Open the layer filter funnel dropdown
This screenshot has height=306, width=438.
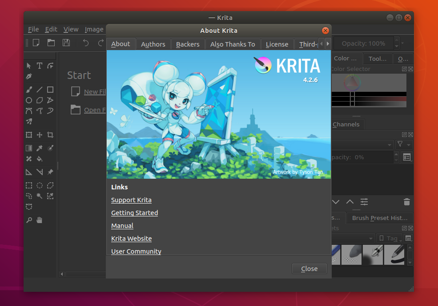click(x=404, y=145)
